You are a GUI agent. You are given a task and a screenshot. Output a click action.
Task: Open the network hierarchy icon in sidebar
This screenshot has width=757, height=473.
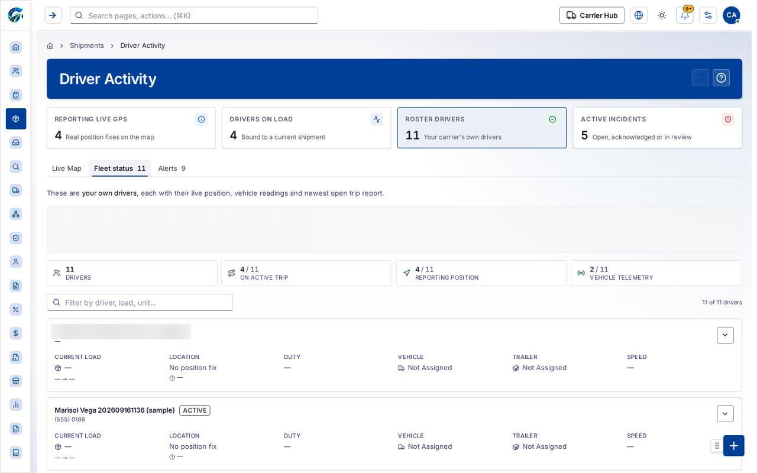click(x=16, y=214)
